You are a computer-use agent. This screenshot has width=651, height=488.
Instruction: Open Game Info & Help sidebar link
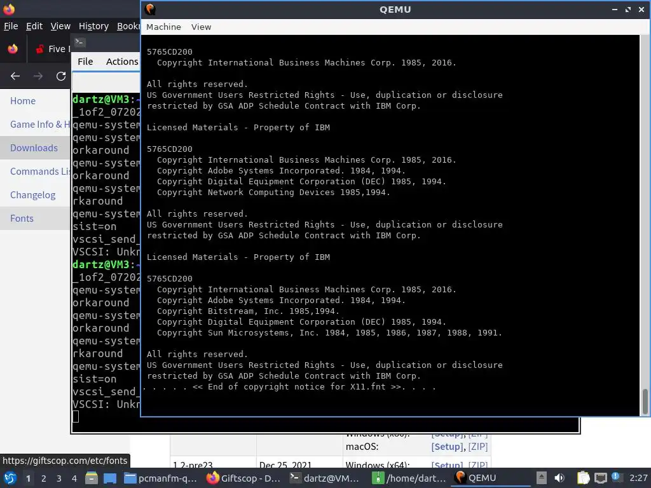(40, 124)
